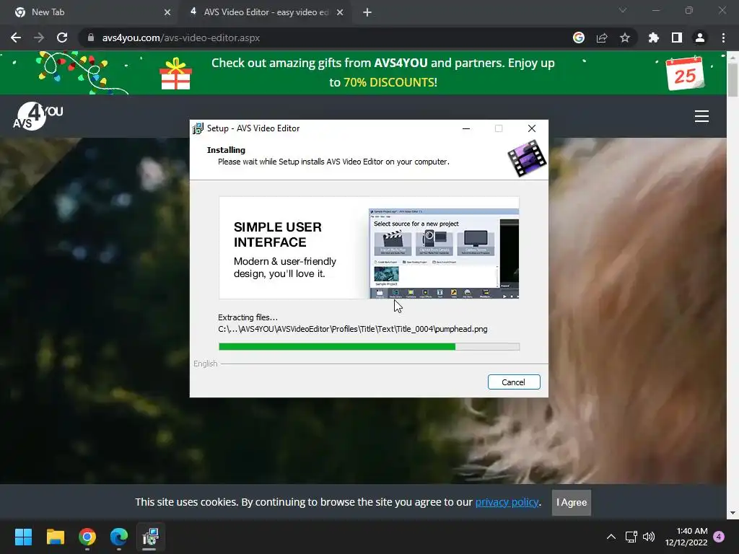The width and height of the screenshot is (739, 554).
Task: Click the volume speaker icon
Action: point(649,537)
